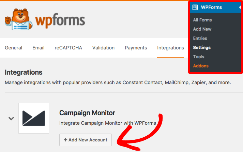
Task: Open Tools in the sidebar menu
Action: [x=198, y=57]
